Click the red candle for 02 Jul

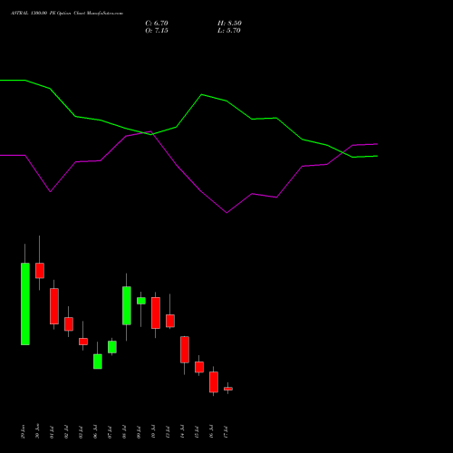tap(69, 324)
